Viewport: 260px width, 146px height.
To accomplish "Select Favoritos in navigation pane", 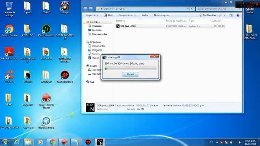I will click(x=95, y=22).
